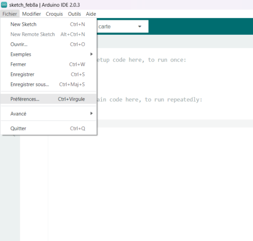Screen dimensions: 253x241
Task: Open the Modifier menu
Action: pos(32,14)
